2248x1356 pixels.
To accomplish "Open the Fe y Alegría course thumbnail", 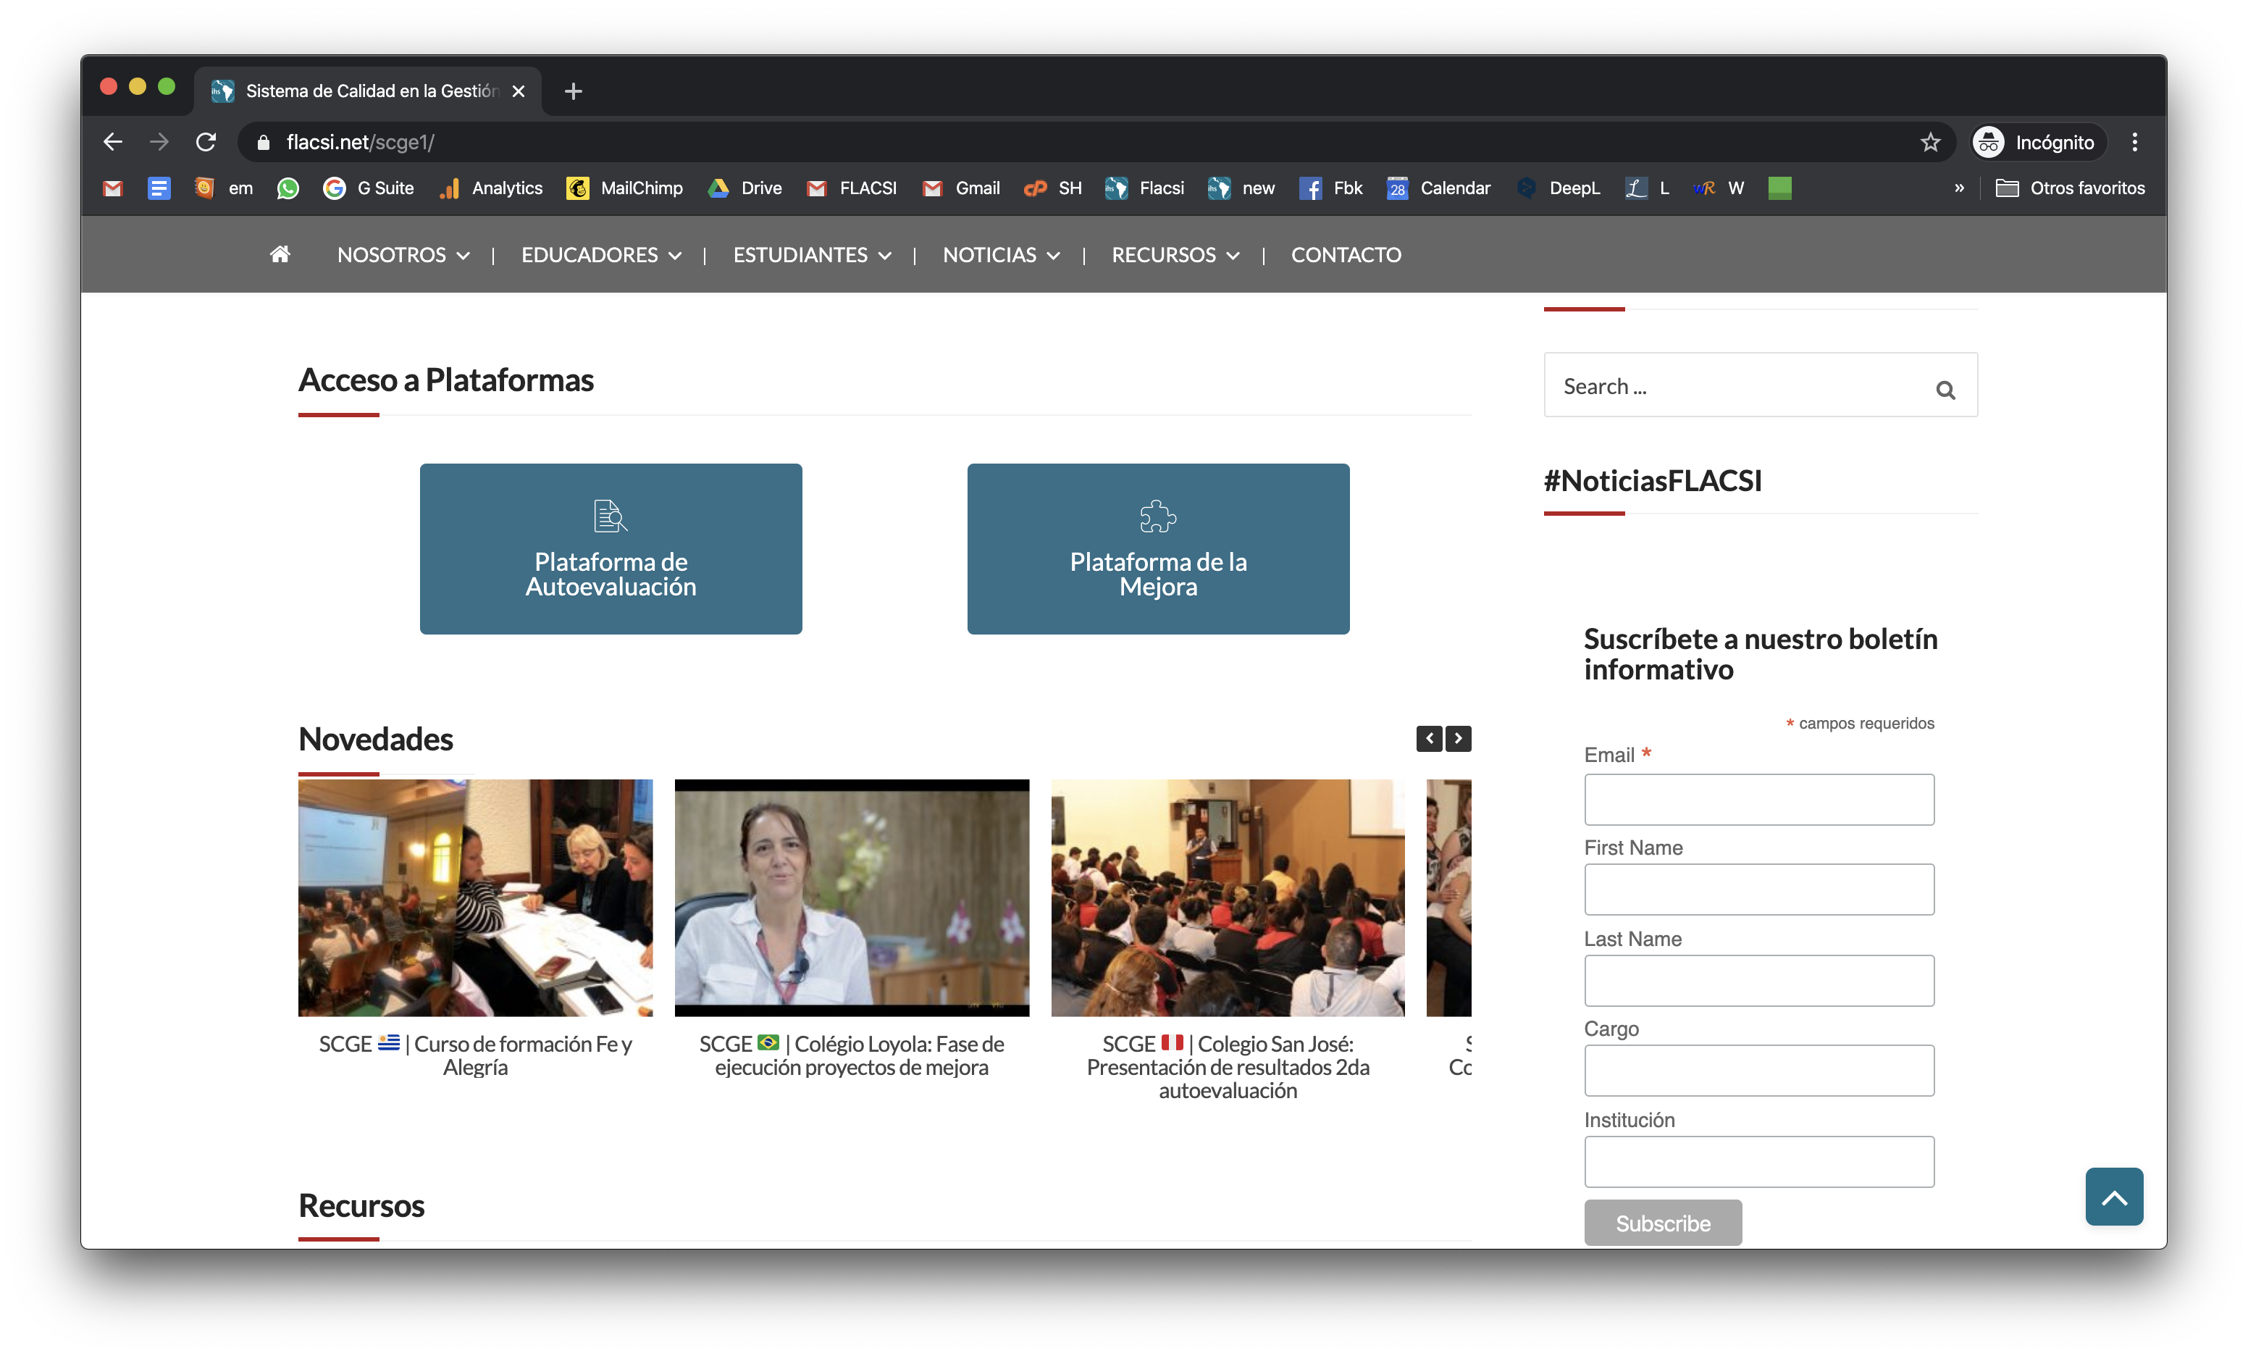I will (475, 897).
